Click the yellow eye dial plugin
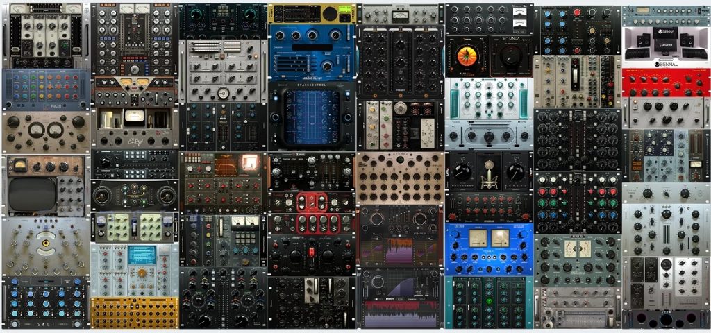The height and width of the screenshot is (333, 711). [46, 246]
